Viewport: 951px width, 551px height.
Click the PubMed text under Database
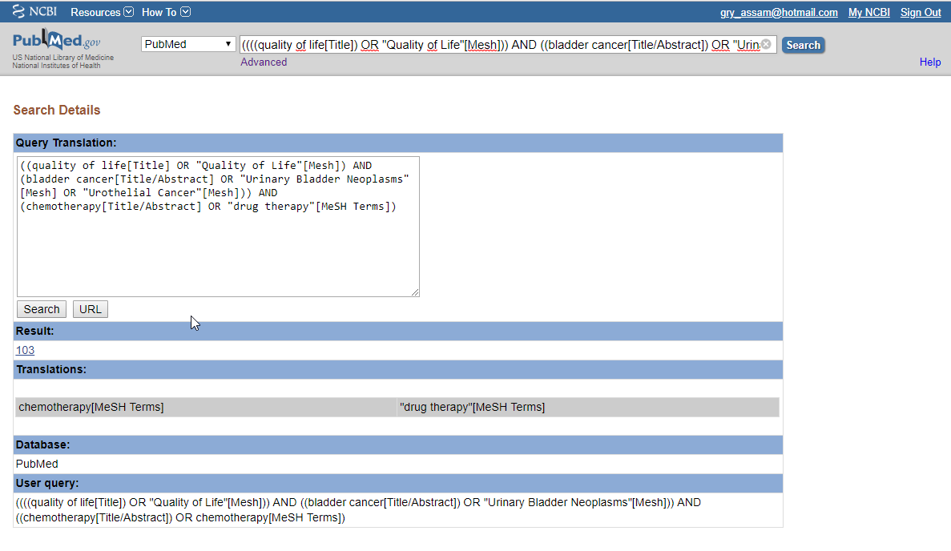[x=37, y=464]
